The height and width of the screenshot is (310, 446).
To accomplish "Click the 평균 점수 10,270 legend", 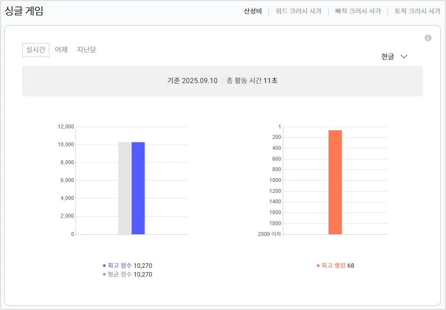I will coord(127,274).
